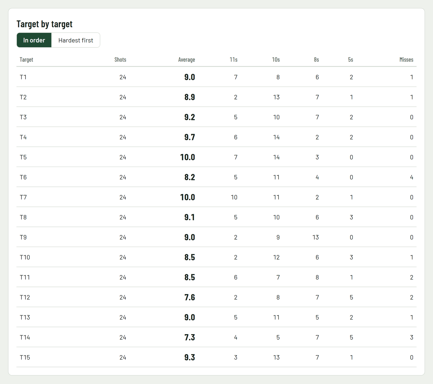
Task: Select the T6 row label
Action: pos(23,177)
